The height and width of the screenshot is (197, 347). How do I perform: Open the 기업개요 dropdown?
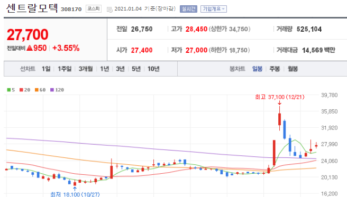point(214,9)
